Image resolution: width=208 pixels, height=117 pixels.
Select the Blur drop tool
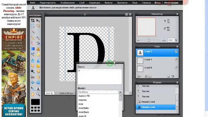pyautogui.click(x=32, y=61)
